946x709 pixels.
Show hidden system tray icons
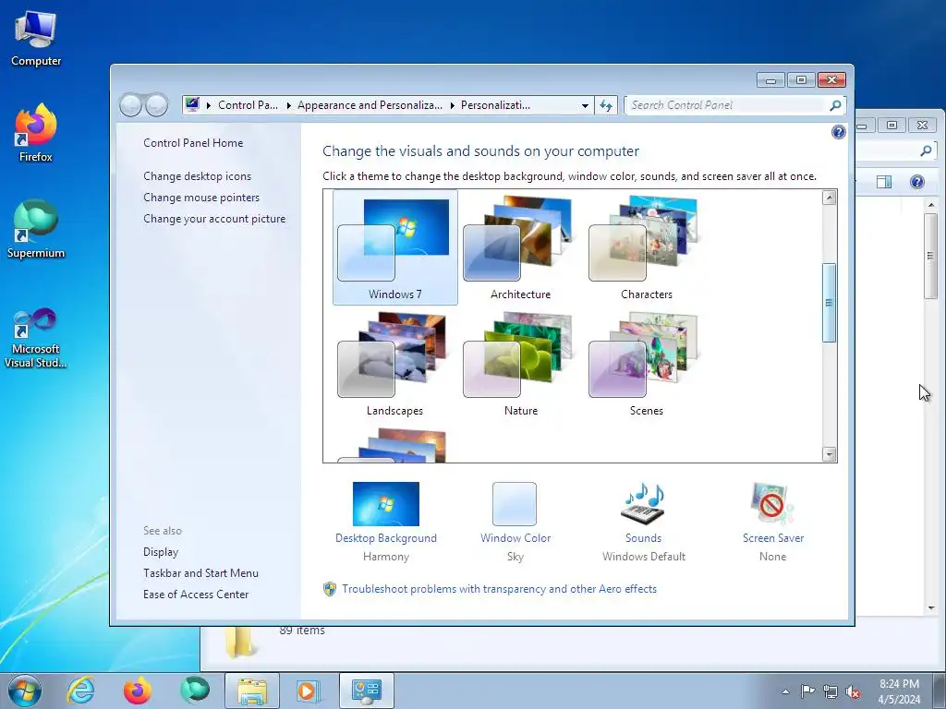coord(785,691)
